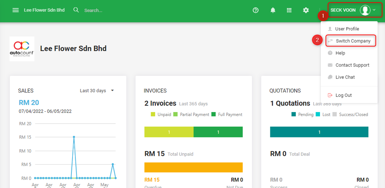Click the Log Out door icon
Screen dimensions: 385x188
coord(330,95)
